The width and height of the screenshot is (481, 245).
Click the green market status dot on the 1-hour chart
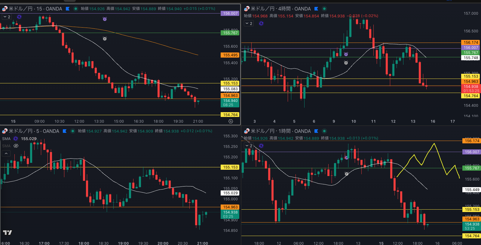(324, 131)
